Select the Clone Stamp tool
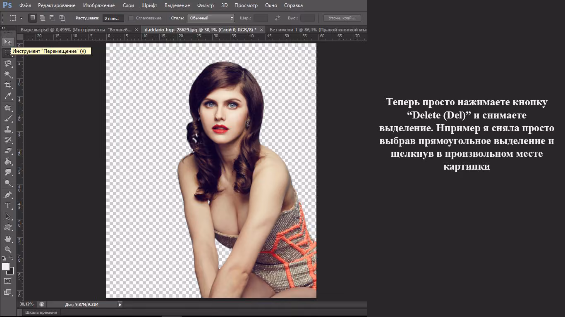565x317 pixels. (x=8, y=129)
